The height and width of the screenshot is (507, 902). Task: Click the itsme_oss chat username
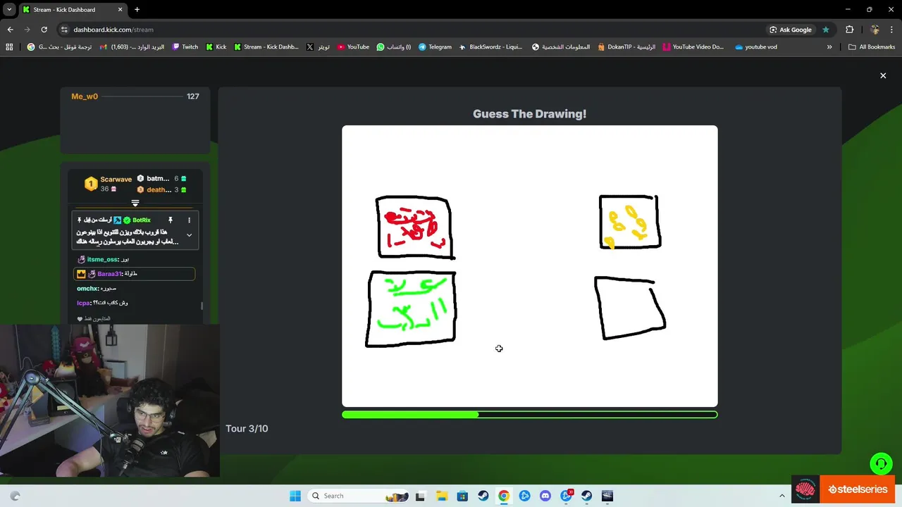click(102, 260)
